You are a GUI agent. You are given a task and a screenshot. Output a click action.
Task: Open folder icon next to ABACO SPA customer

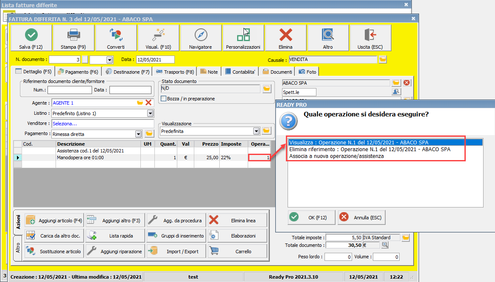pyautogui.click(x=396, y=83)
